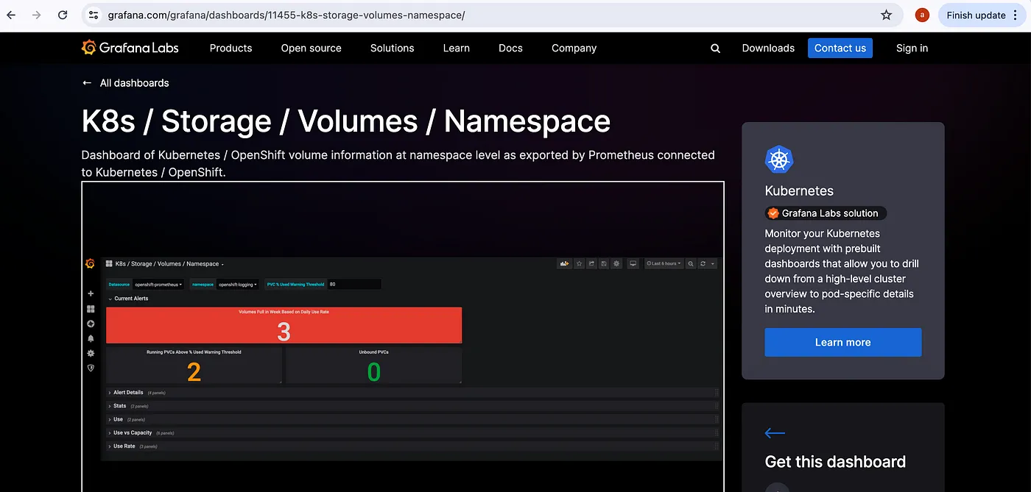This screenshot has width=1031, height=492.
Task: Click the Kubernetes card heading
Action: 799,190
